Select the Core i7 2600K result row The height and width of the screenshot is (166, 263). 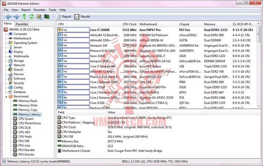tap(156, 30)
